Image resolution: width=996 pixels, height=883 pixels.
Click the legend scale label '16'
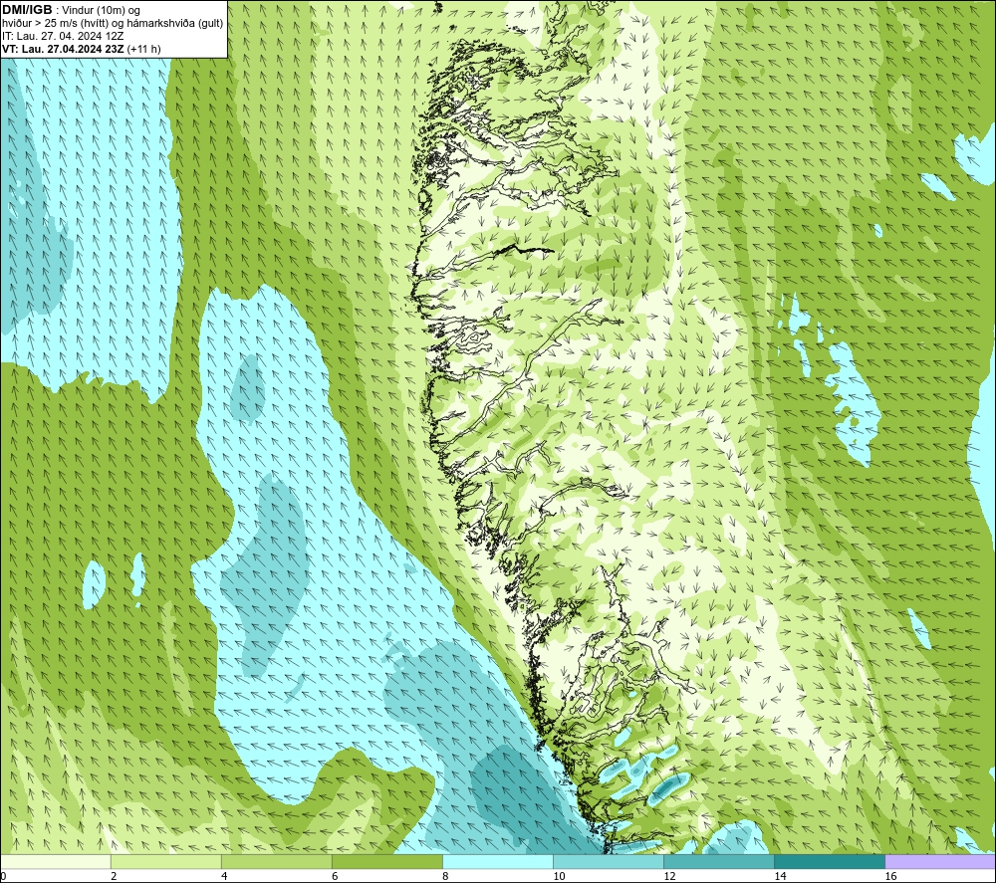(890, 877)
